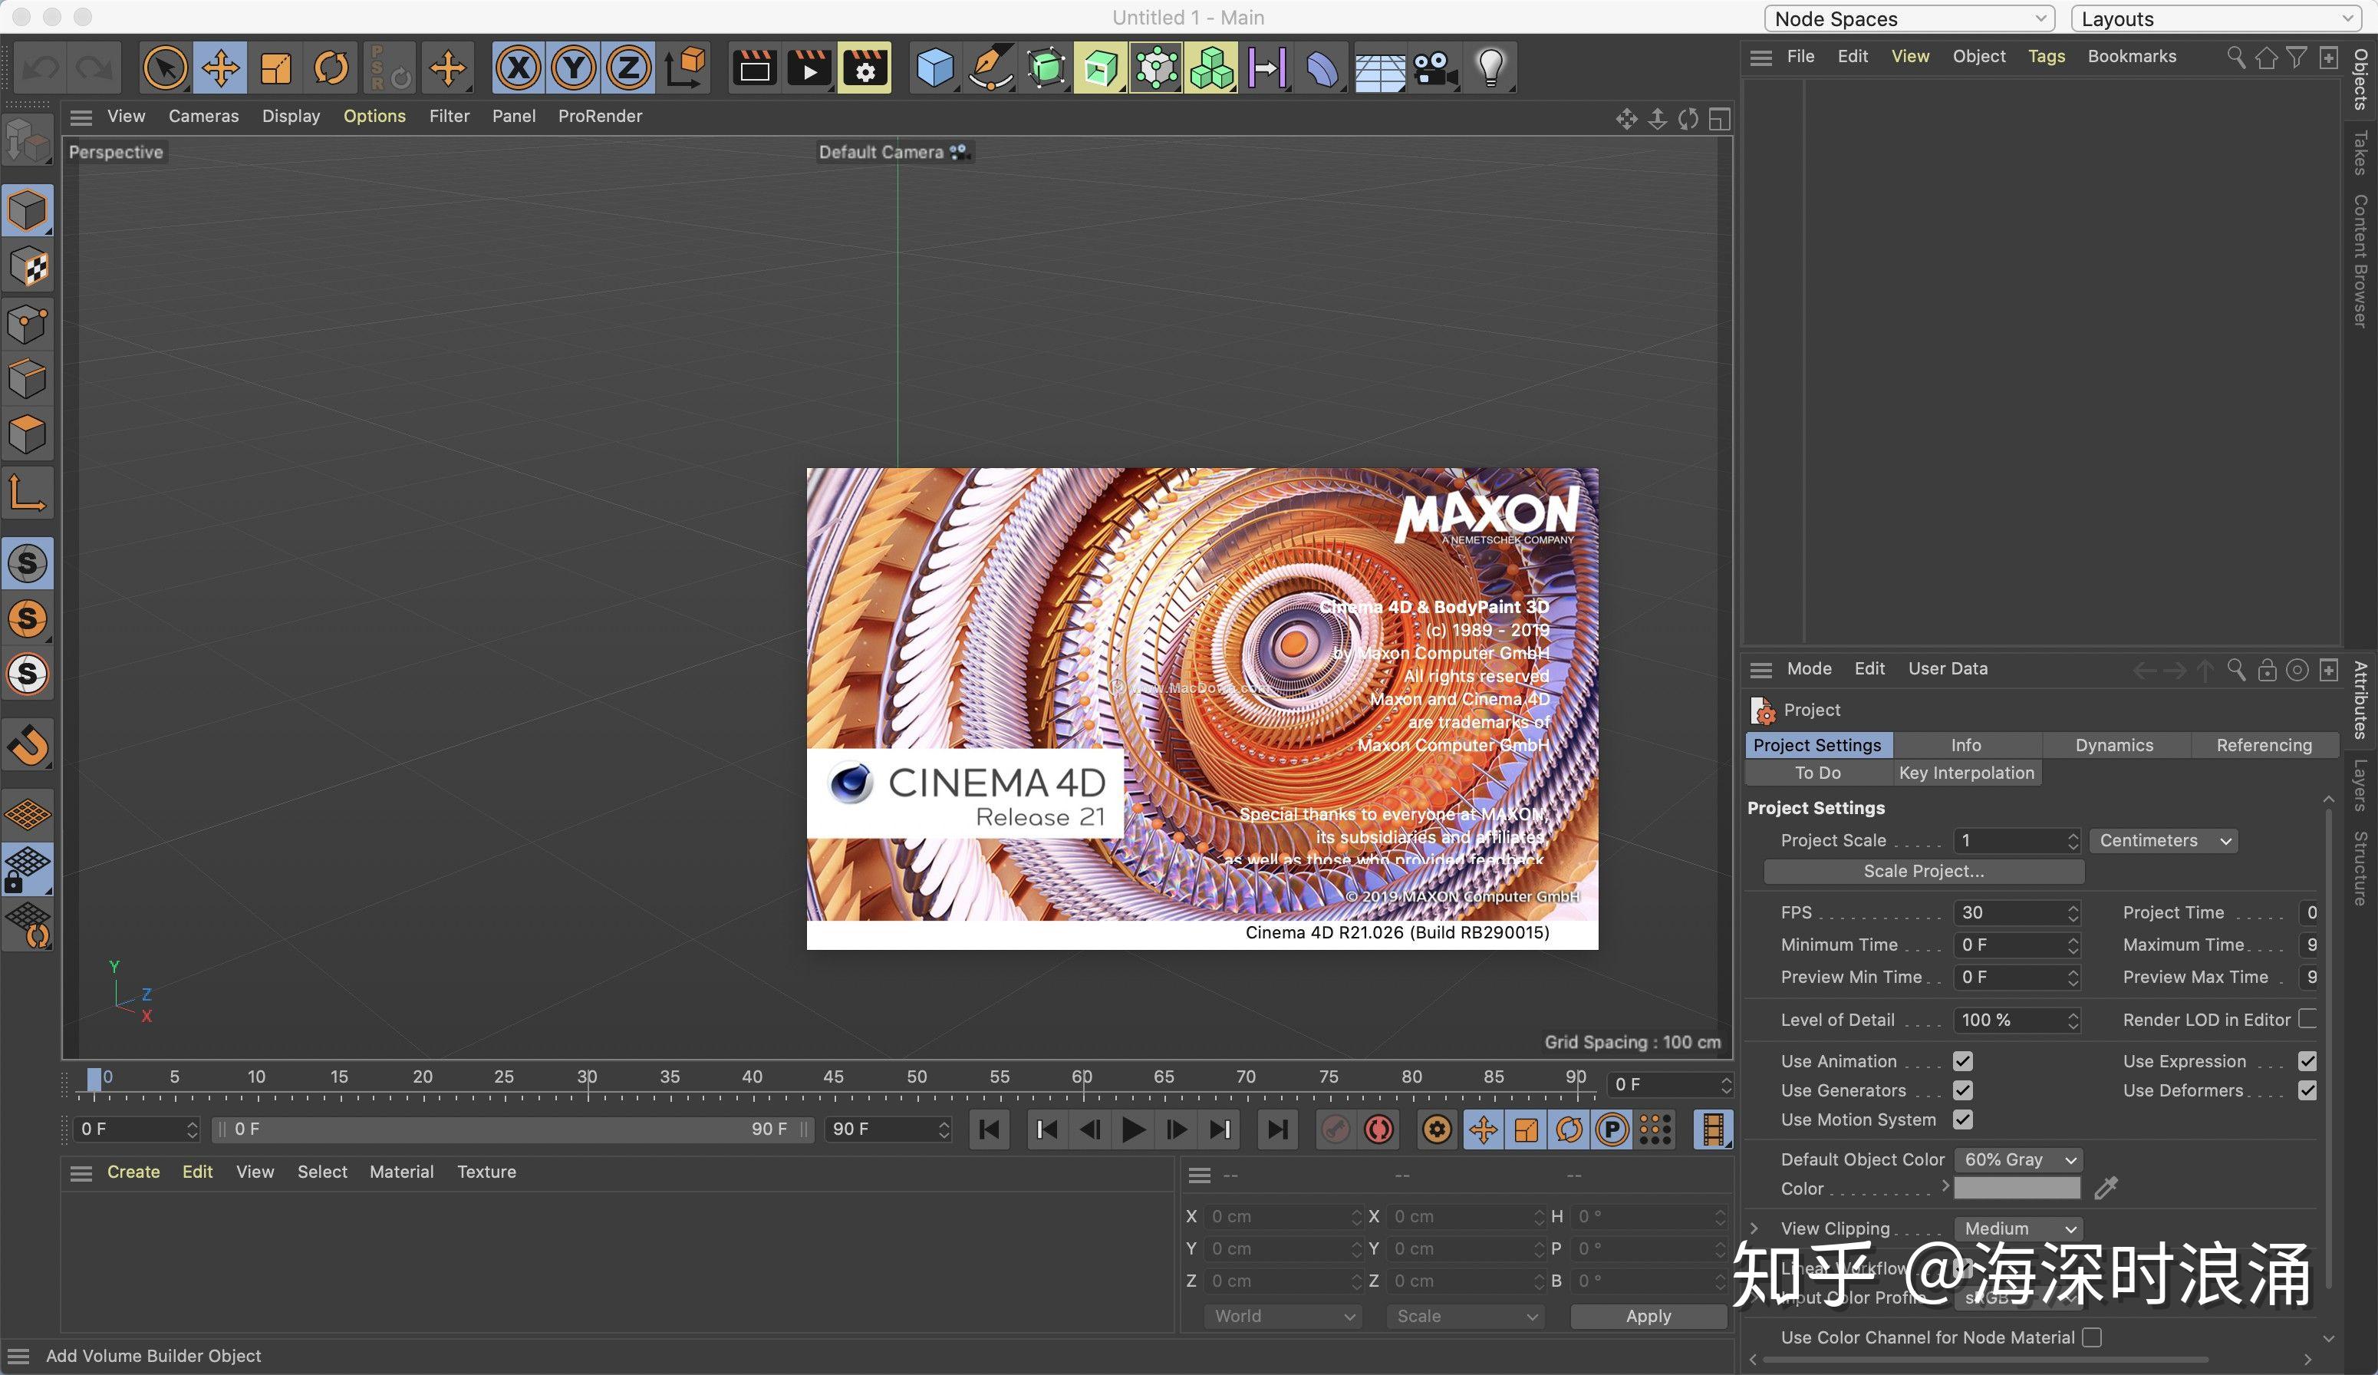This screenshot has width=2378, height=1375.
Task: Toggle the Use Expression checkbox
Action: (x=2310, y=1060)
